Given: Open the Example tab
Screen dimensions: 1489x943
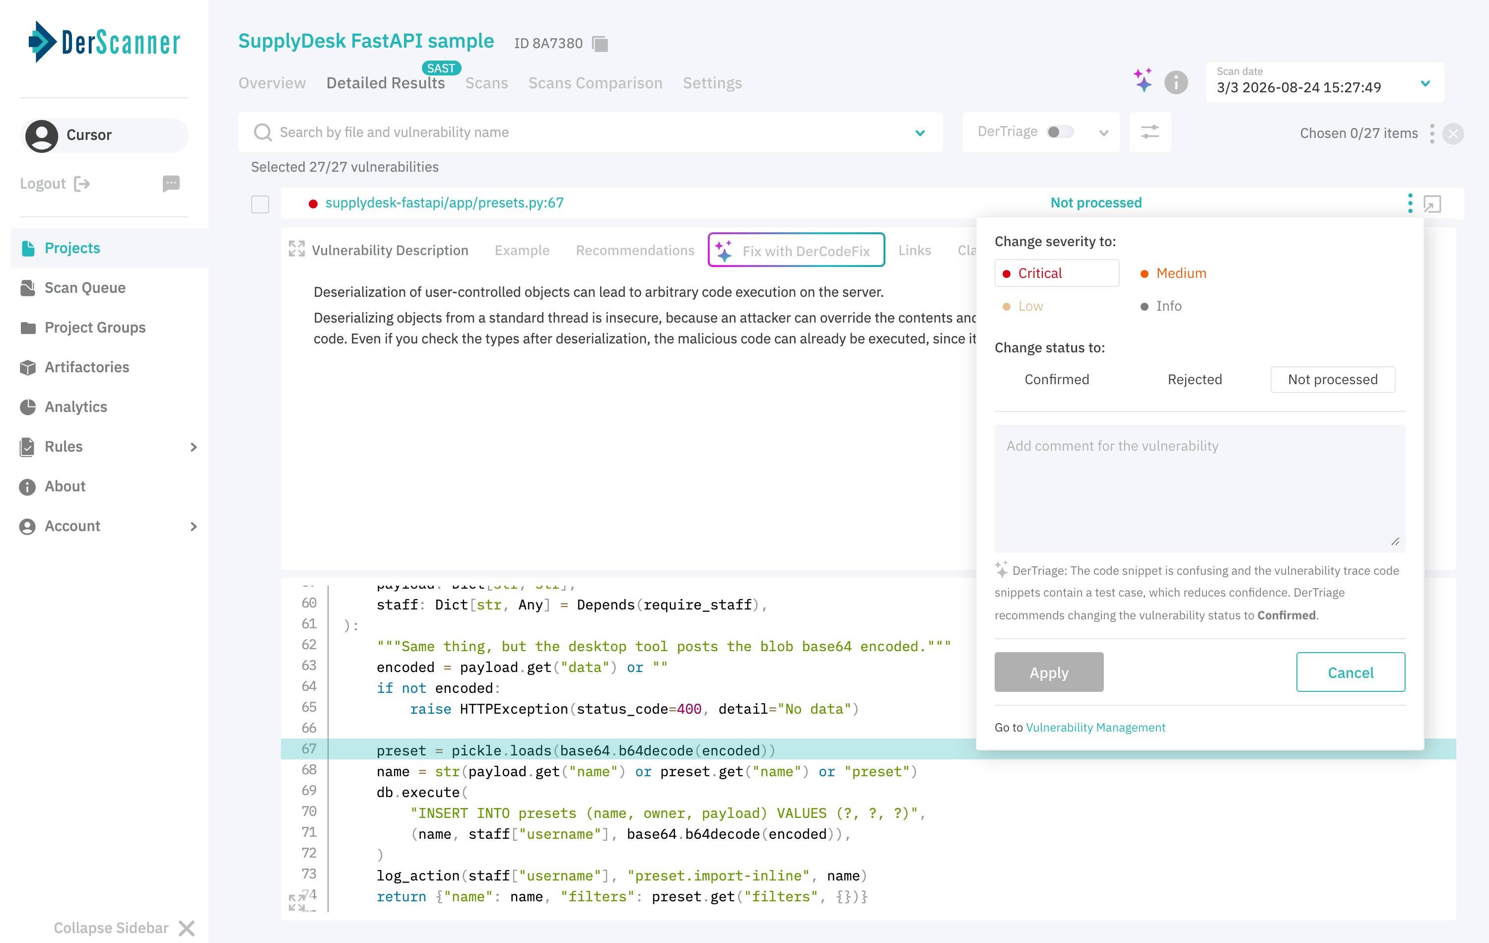Looking at the screenshot, I should (522, 251).
